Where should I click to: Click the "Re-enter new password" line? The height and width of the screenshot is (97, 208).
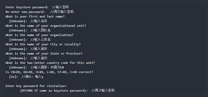[39, 12]
